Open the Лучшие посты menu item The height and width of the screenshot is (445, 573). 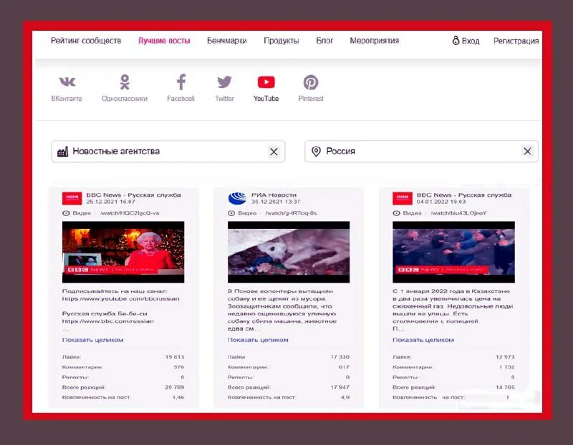[x=164, y=41]
